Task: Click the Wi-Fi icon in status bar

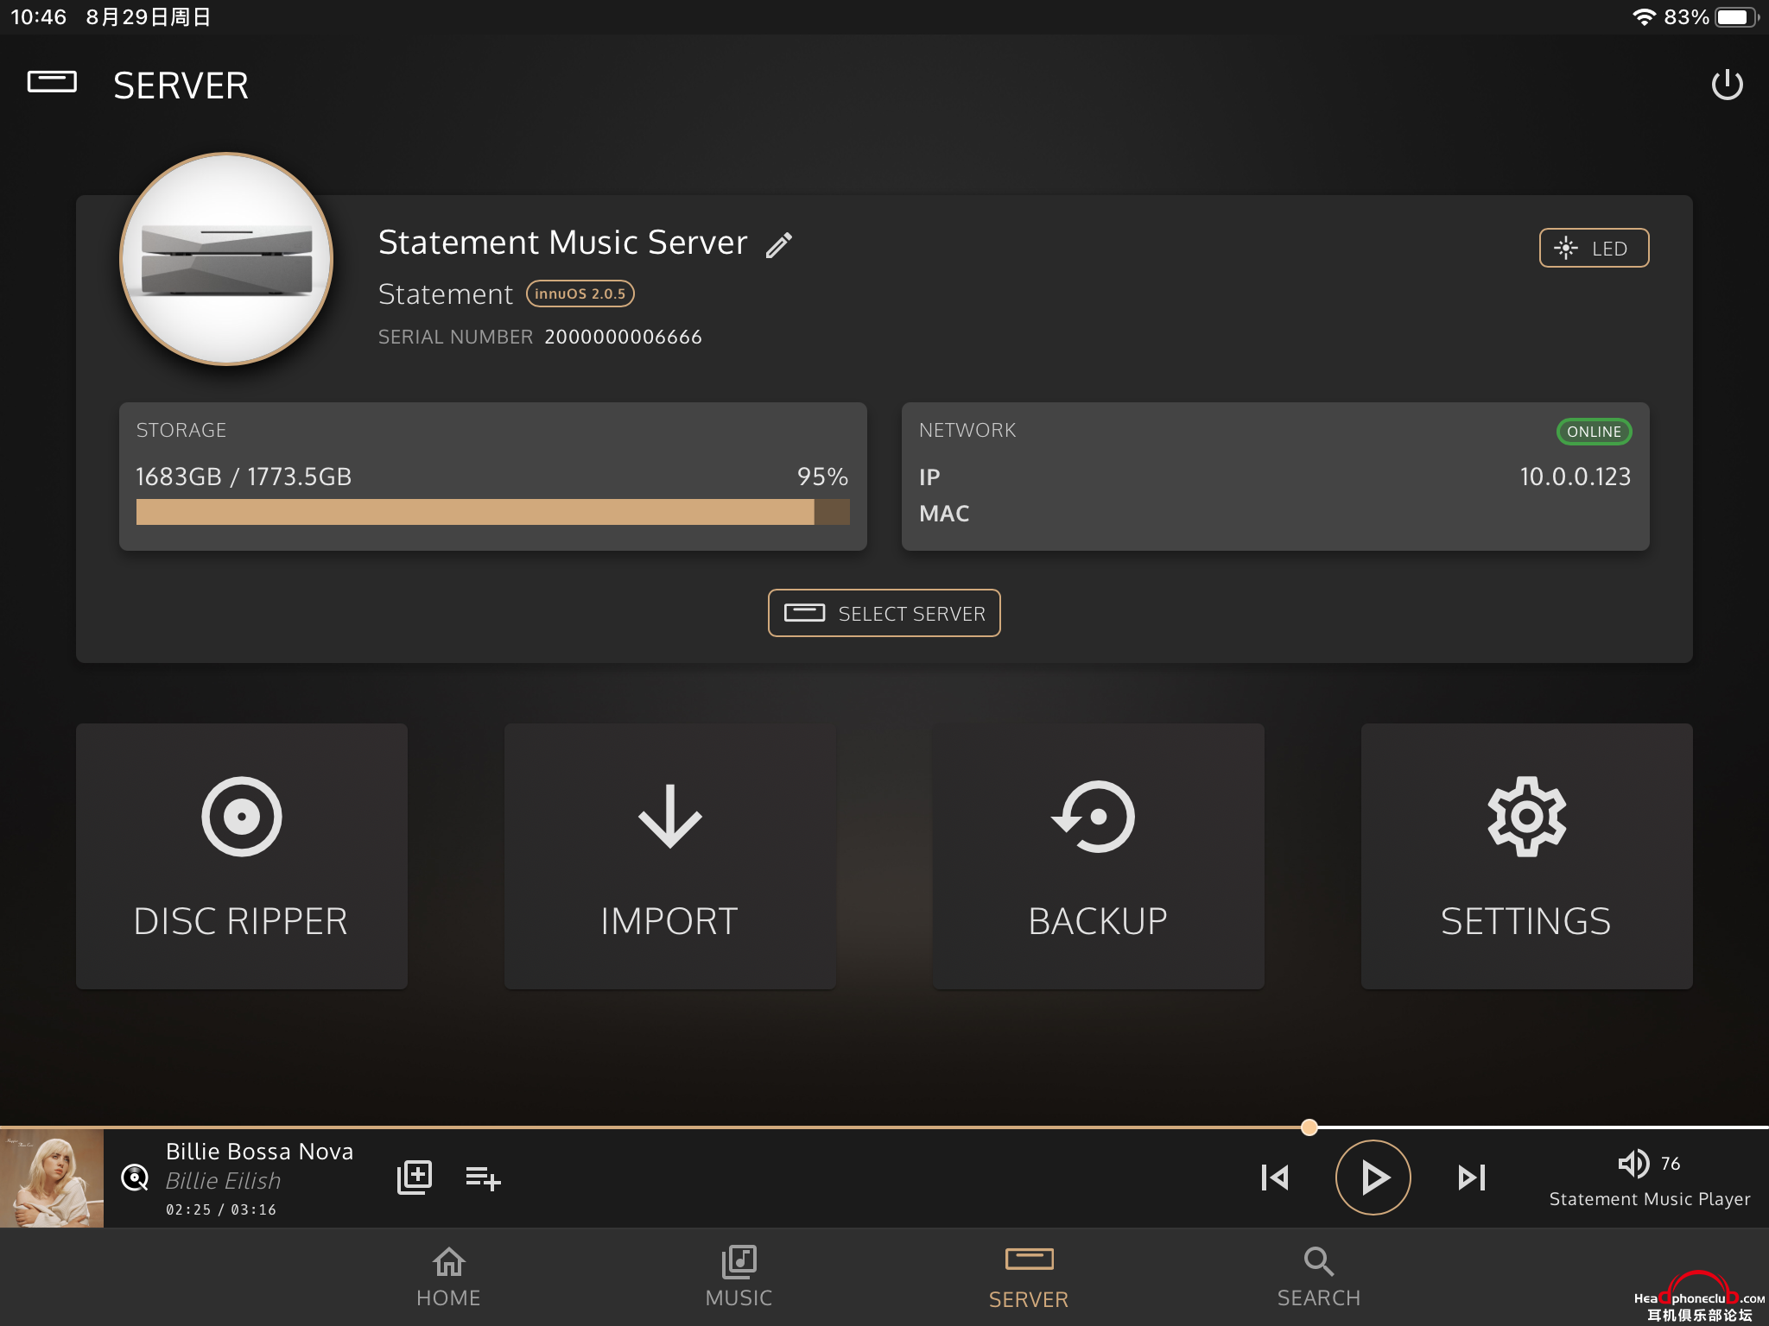Action: click(1644, 17)
